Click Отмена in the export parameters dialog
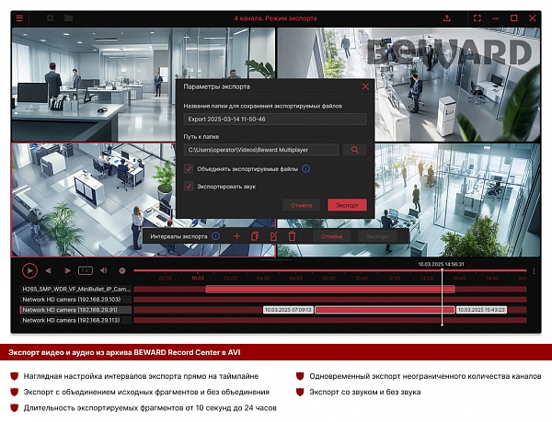The height and width of the screenshot is (422, 552). pos(301,205)
